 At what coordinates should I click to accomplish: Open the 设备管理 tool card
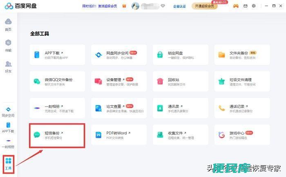119,82
